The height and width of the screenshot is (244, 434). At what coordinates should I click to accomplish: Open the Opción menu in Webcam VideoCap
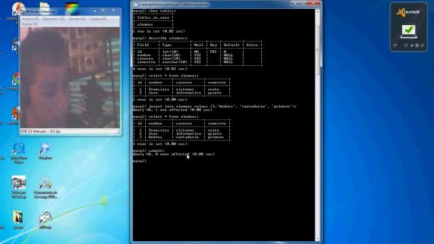[x=77, y=19]
